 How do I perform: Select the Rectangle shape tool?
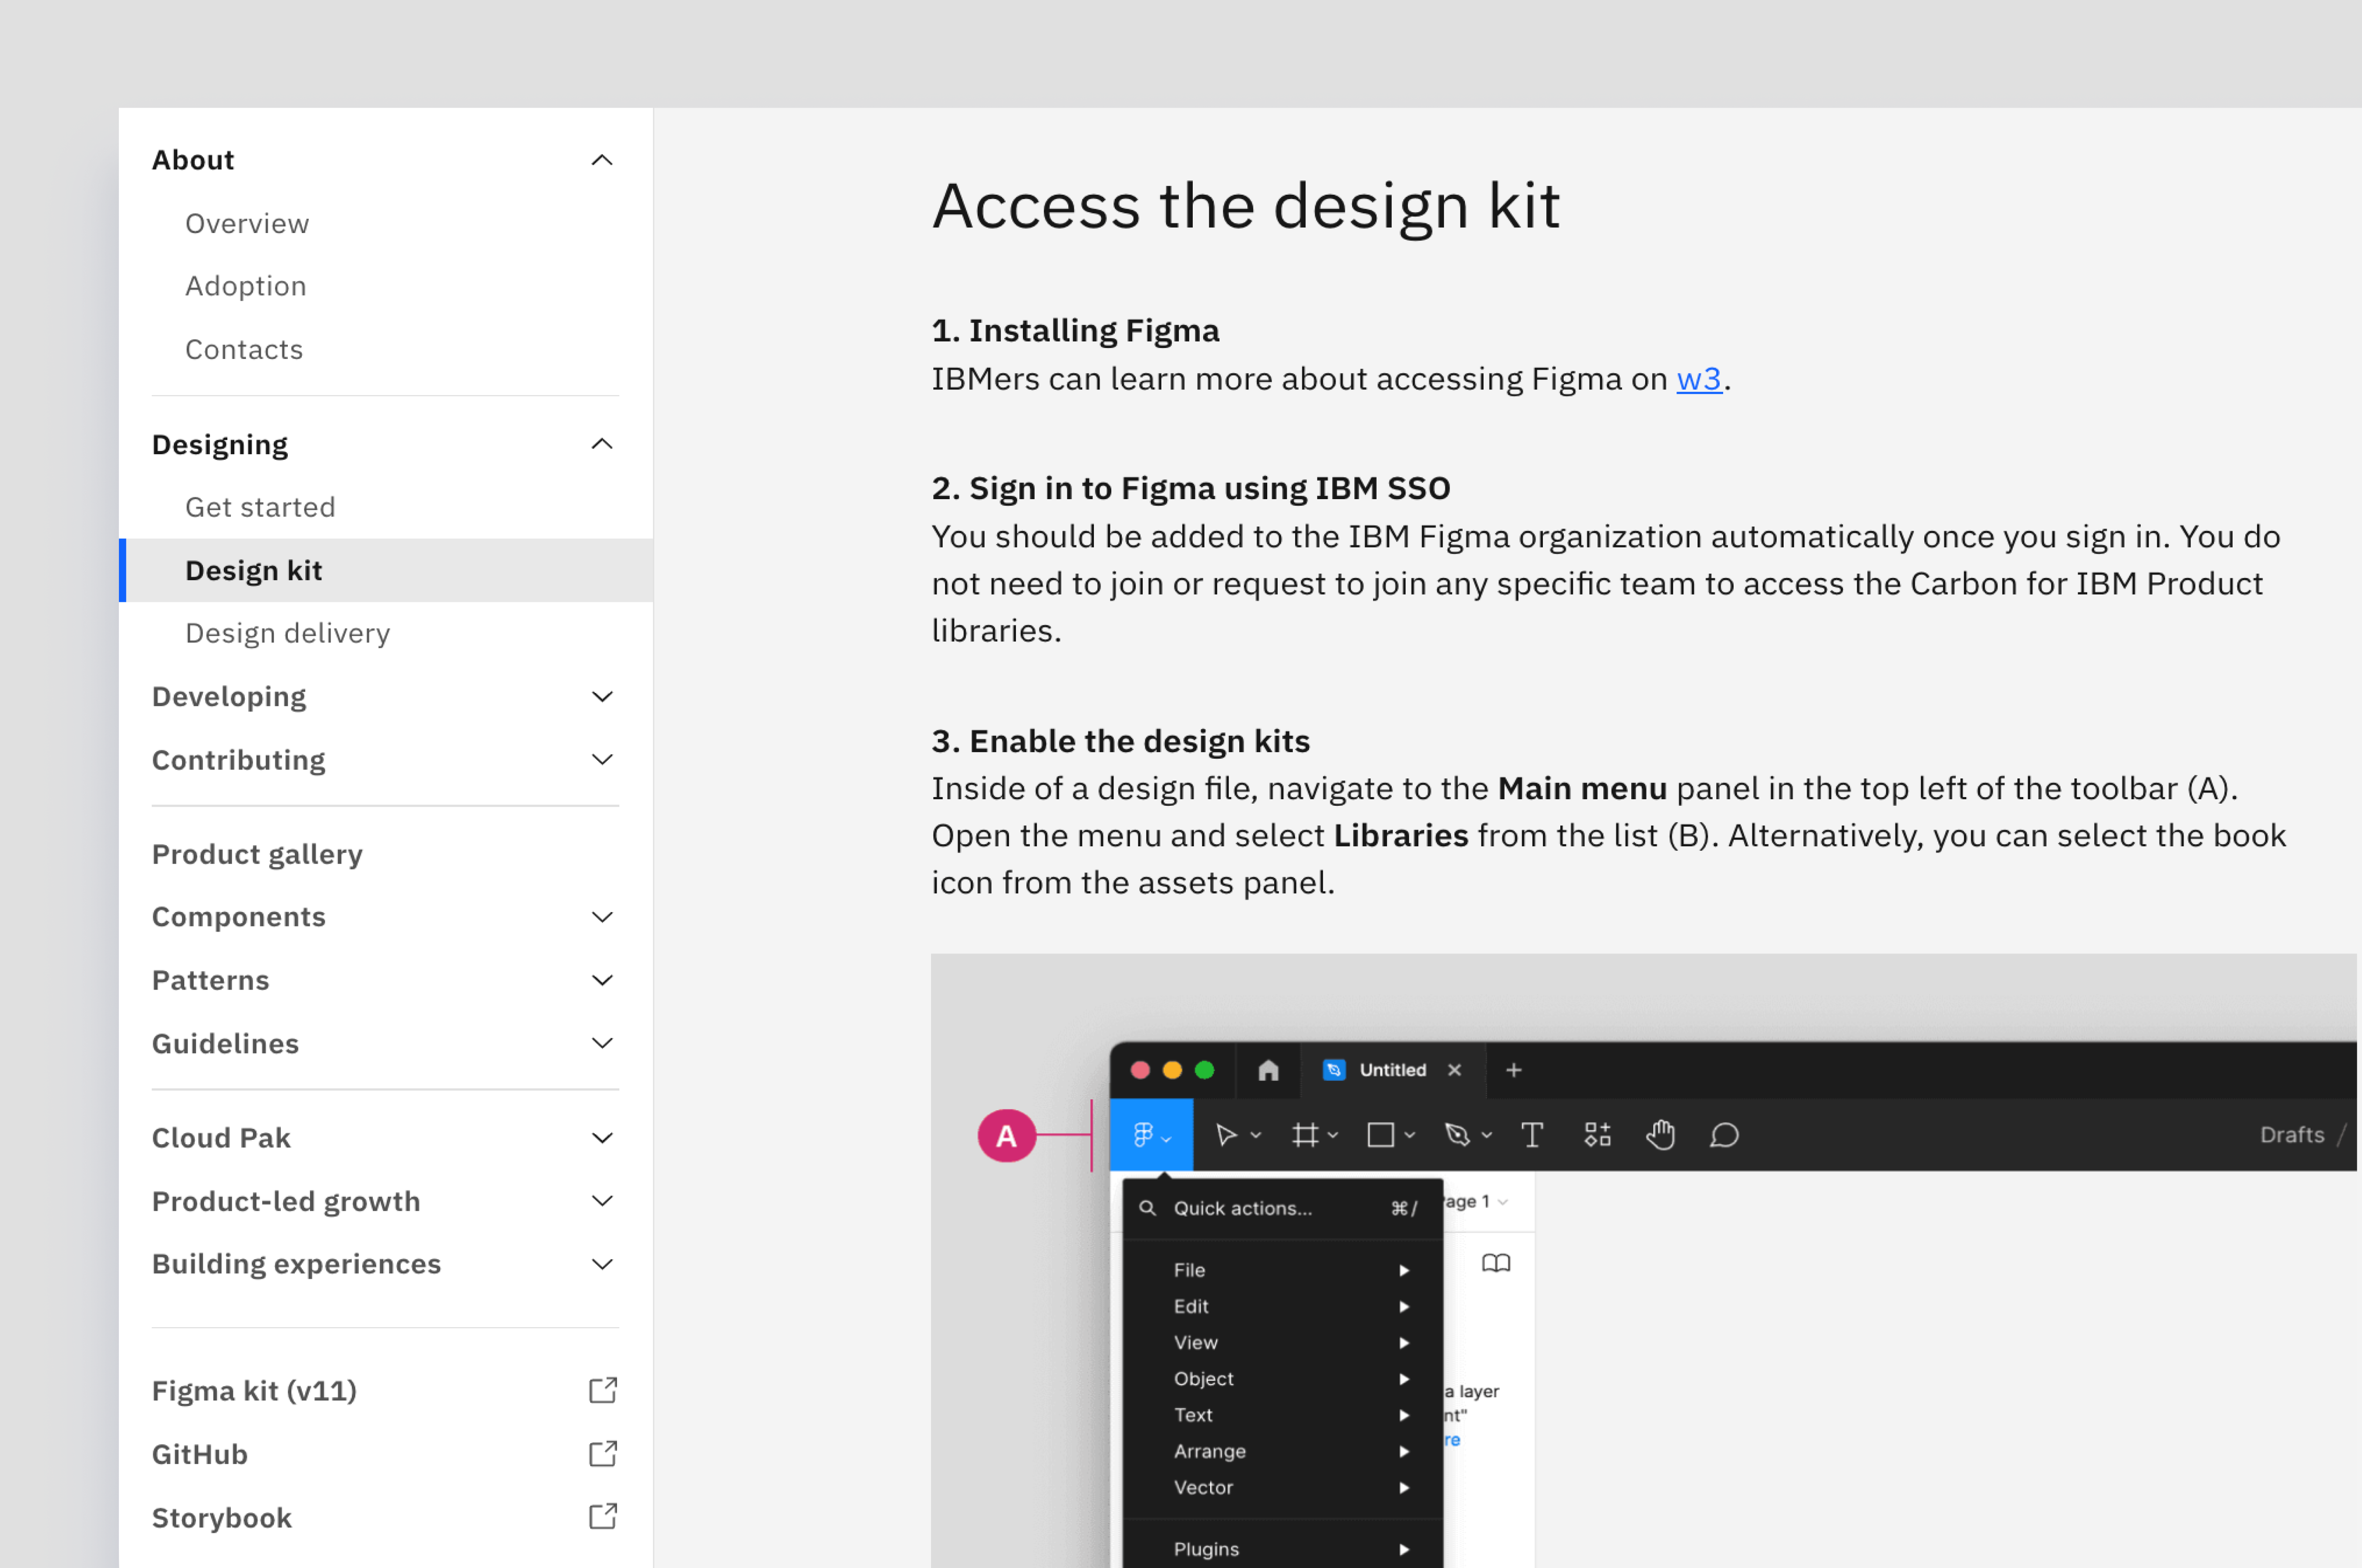coord(1380,1135)
